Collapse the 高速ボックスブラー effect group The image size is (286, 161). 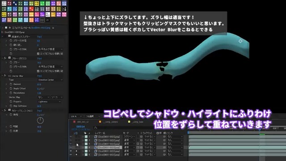click(x=2, y=37)
